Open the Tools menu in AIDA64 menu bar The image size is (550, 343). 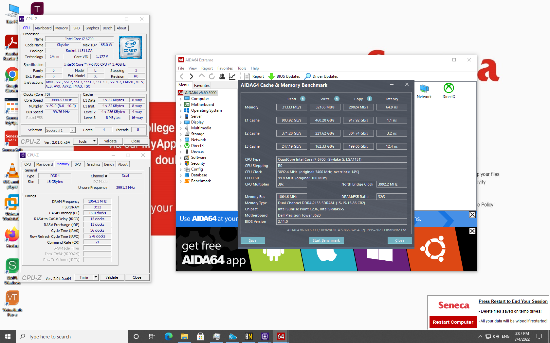pyautogui.click(x=242, y=68)
